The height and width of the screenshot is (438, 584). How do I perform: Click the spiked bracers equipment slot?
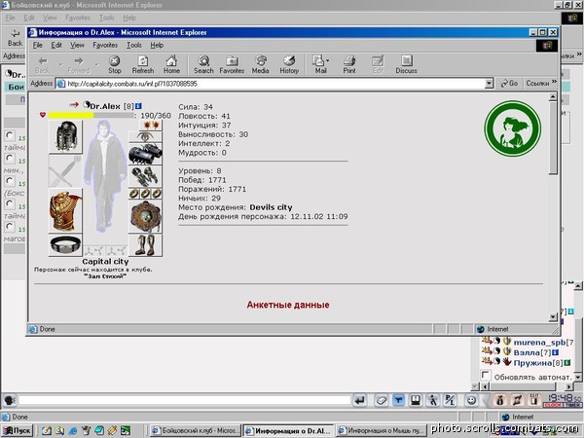[145, 154]
